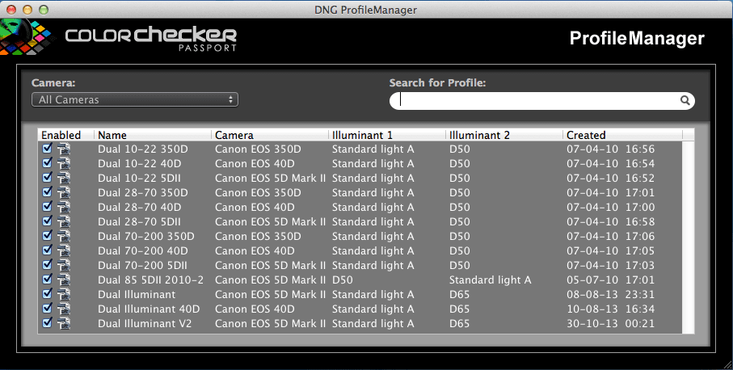The image size is (733, 370).
Task: Click profile icon for Dual 10-22 350D
Action: coord(63,149)
